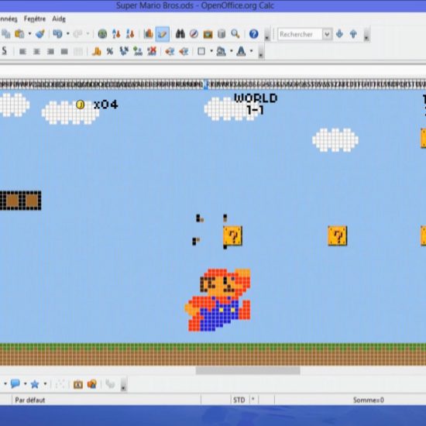Delete a decimal place
Image resolution: width=426 pixels, height=426 pixels.
(152, 51)
